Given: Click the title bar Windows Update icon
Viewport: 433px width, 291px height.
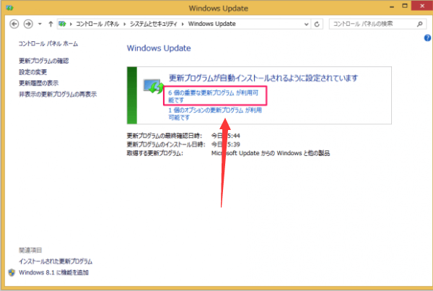Looking at the screenshot, I should (x=9, y=8).
